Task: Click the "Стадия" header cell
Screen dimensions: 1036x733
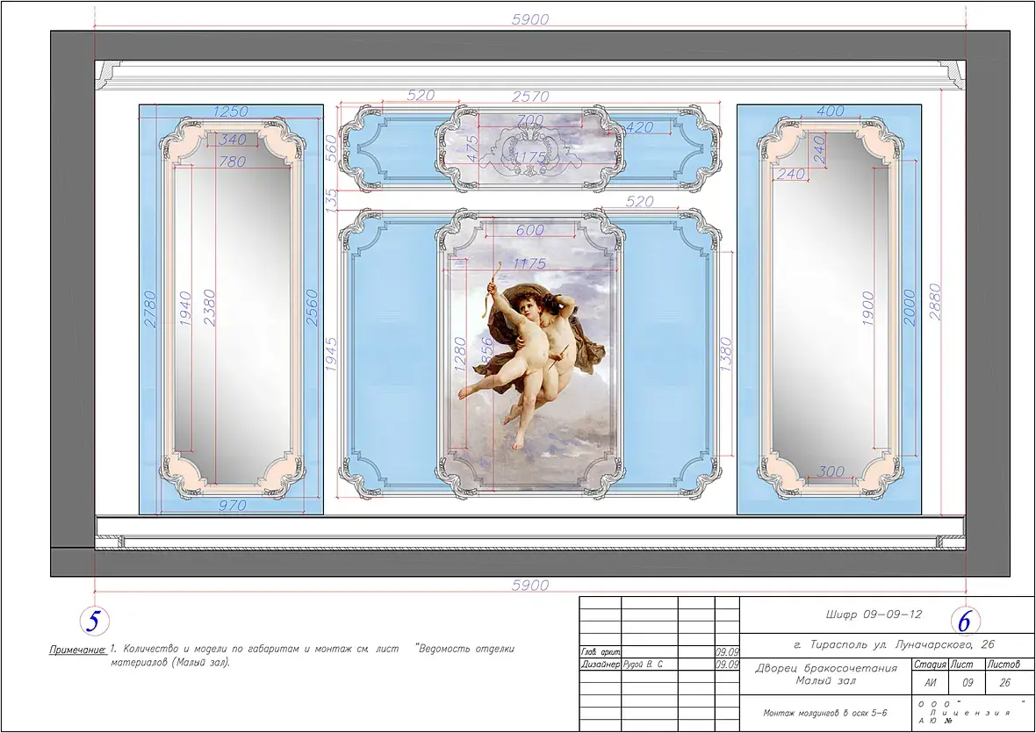Action: click(930, 665)
